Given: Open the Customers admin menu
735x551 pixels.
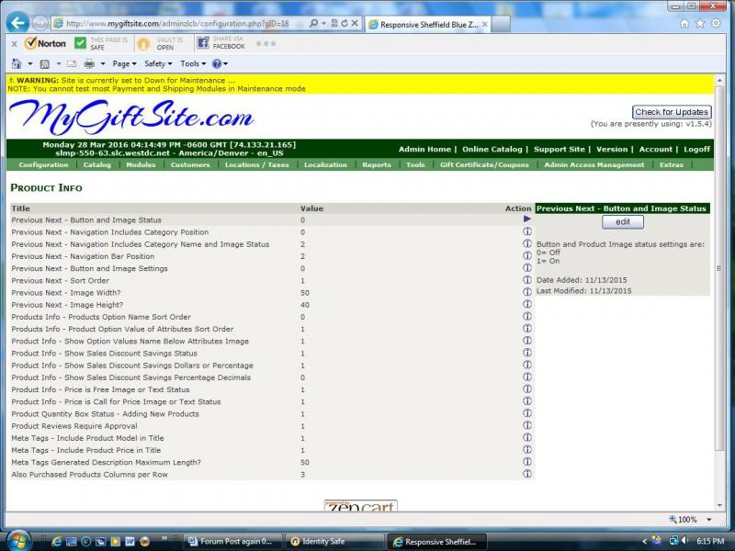Looking at the screenshot, I should 190,165.
